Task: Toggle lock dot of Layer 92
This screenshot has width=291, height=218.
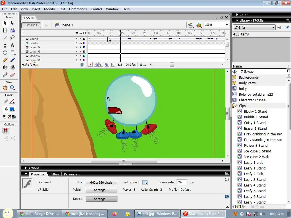Action: click(80, 56)
